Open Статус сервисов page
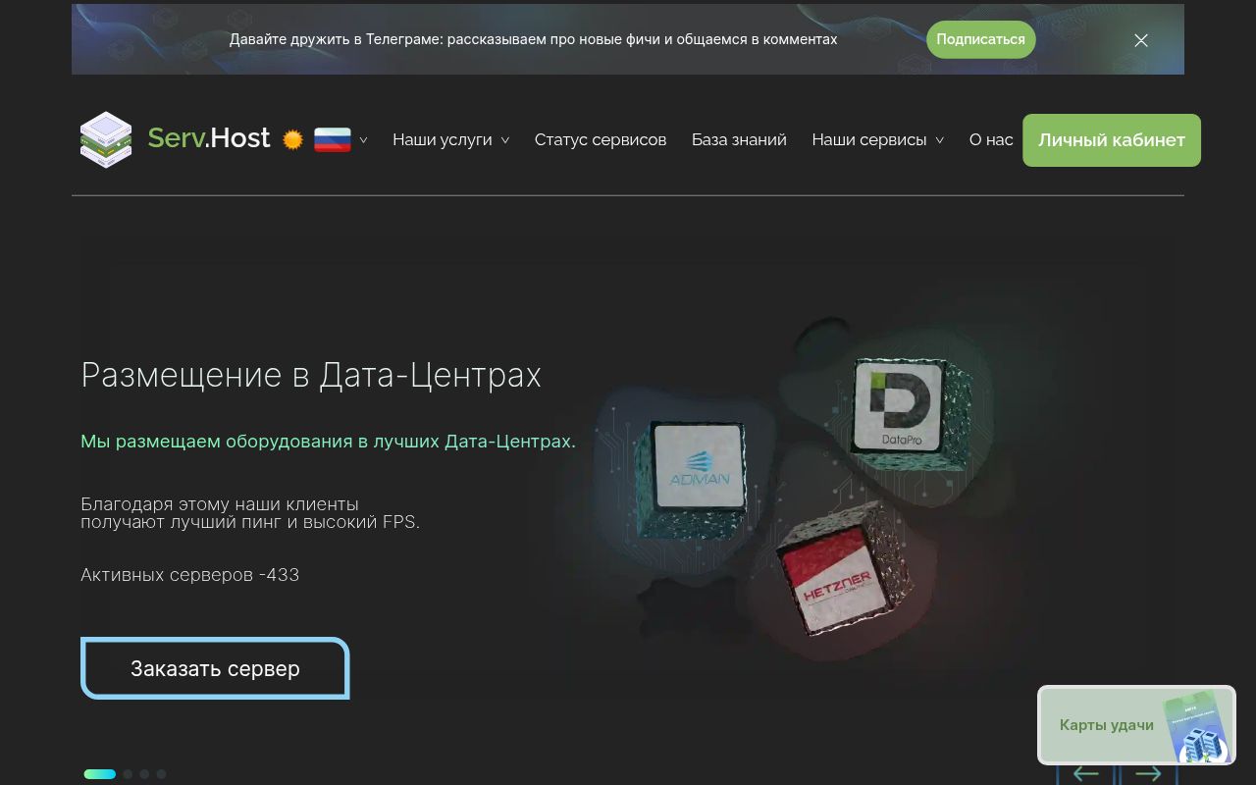The width and height of the screenshot is (1256, 785). point(601,139)
